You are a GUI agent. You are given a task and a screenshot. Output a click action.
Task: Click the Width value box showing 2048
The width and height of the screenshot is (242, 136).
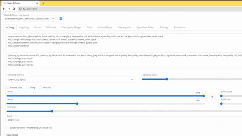[199, 93]
